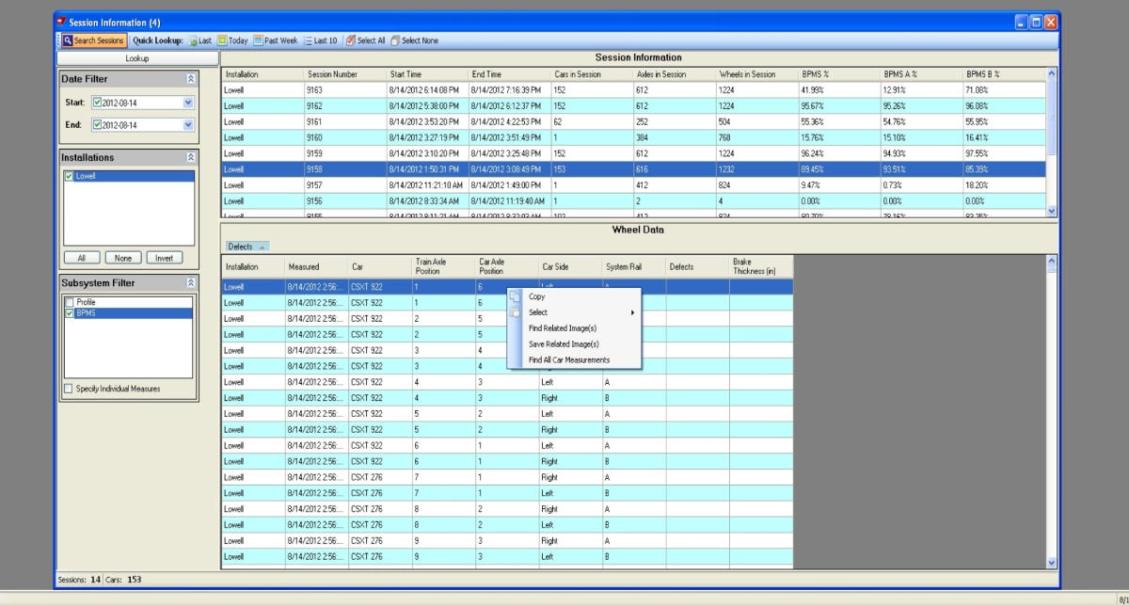This screenshot has height=606, width=1129.
Task: Open the Select submenu in context menu
Action: (x=574, y=312)
